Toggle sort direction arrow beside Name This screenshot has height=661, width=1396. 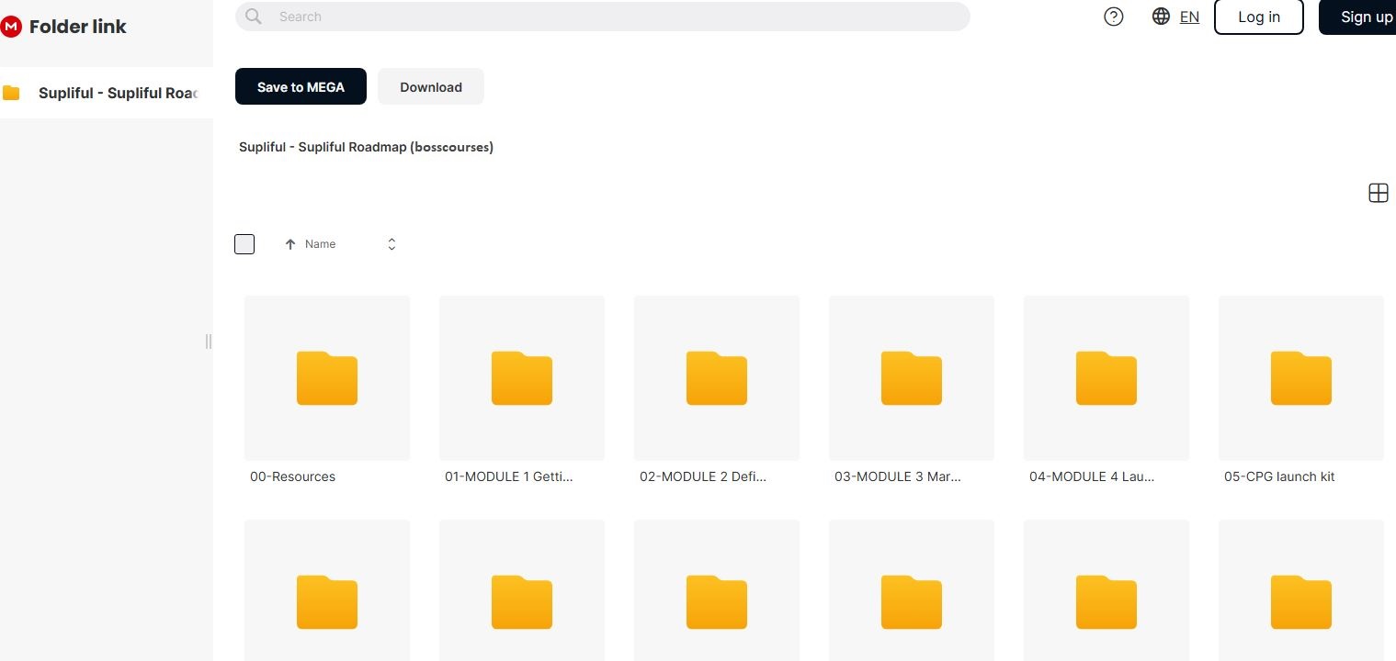[x=290, y=244]
